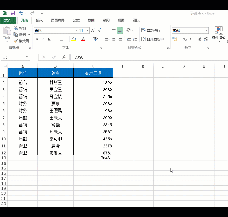This screenshot has height=217, width=228.
Task: Toggle bottom align for cell text
Action: pyautogui.click(x=120, y=30)
